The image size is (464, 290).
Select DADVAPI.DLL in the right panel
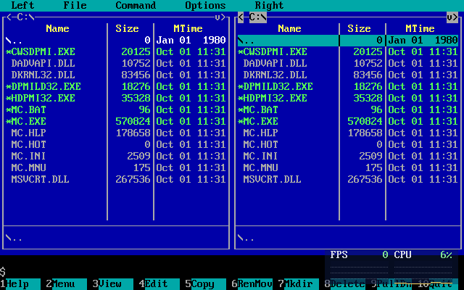pos(348,63)
